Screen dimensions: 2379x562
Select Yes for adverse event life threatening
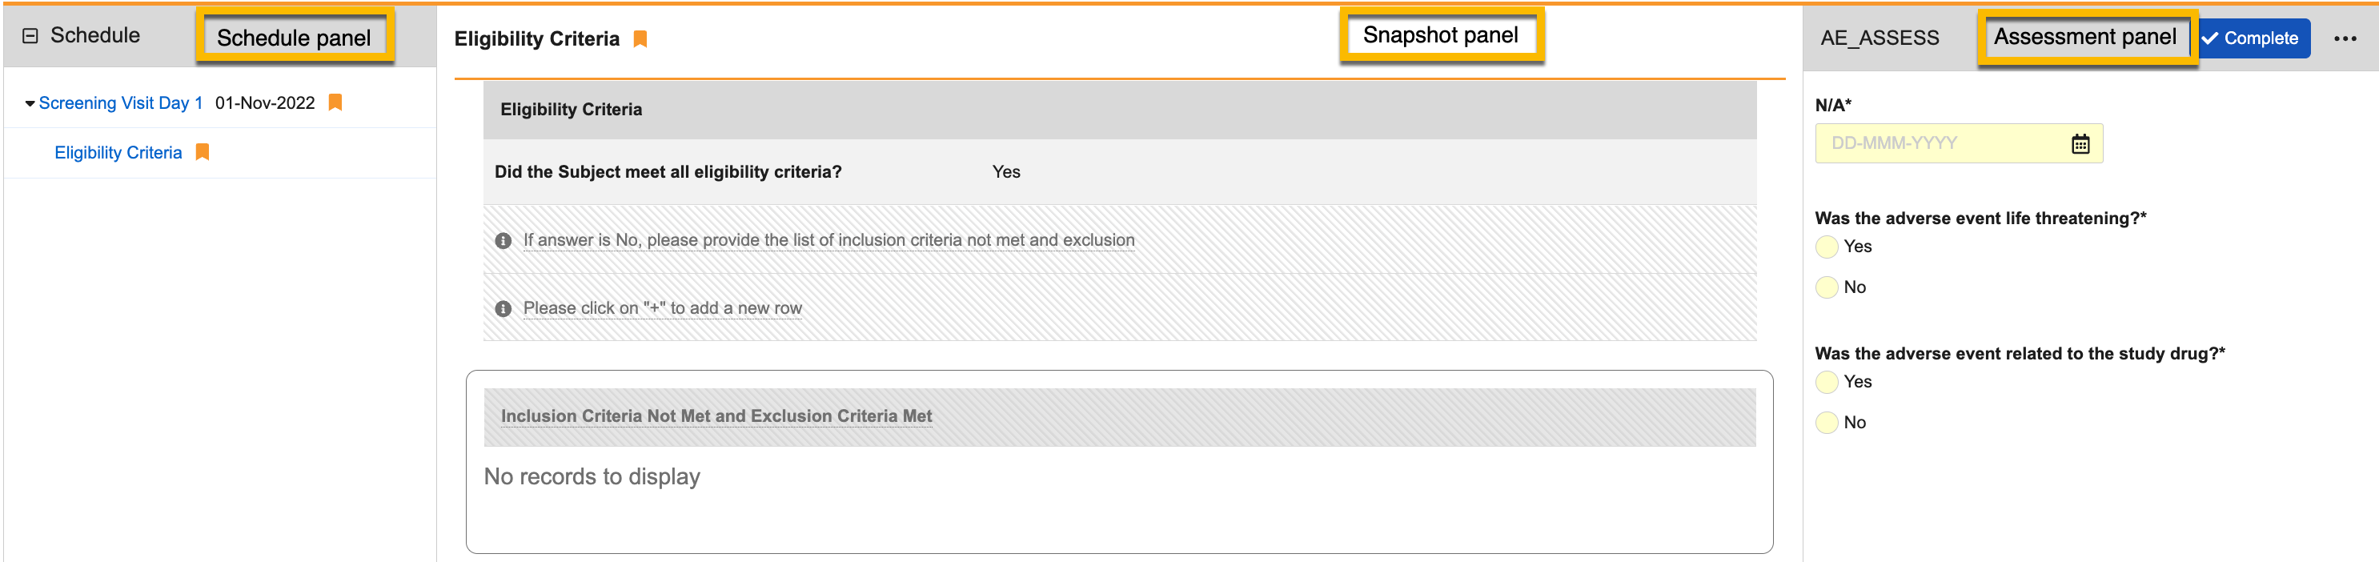[x=1827, y=247]
